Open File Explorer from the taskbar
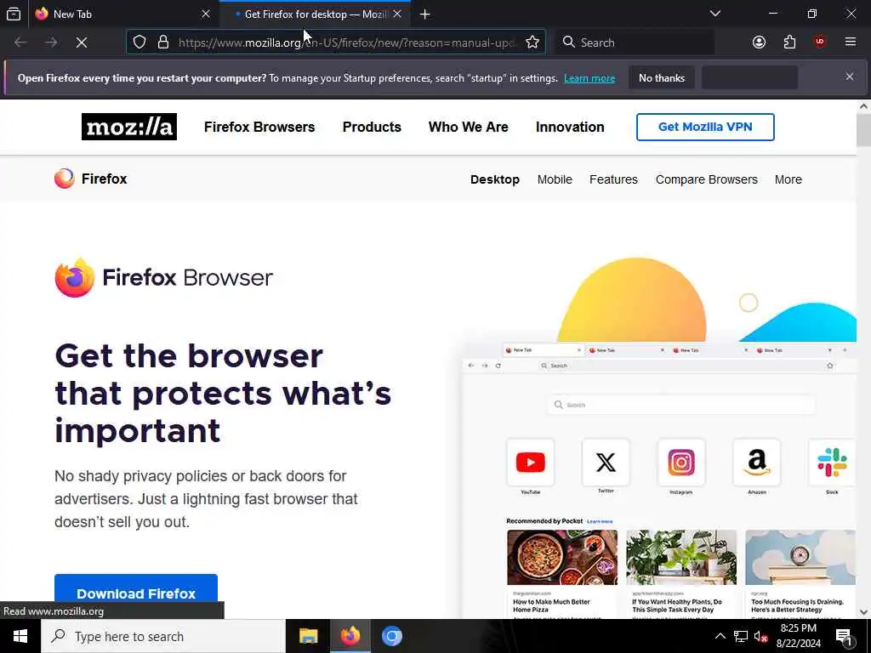The image size is (871, 653). 308,636
